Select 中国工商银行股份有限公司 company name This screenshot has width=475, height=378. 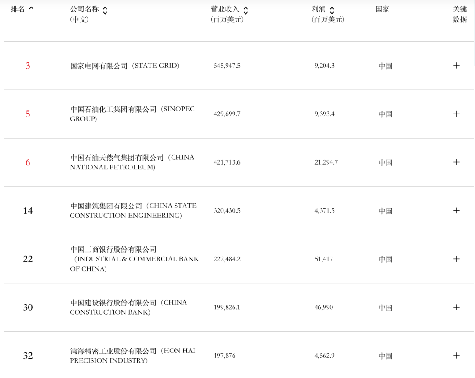tap(113, 250)
